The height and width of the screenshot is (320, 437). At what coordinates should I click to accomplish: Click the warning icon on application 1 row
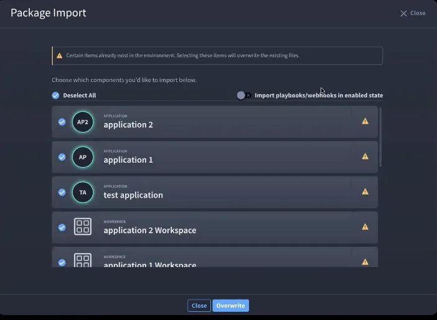click(365, 157)
